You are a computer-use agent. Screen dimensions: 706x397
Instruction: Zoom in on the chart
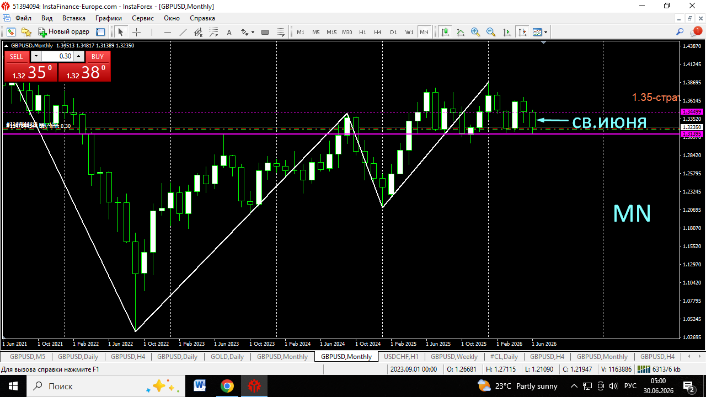[x=475, y=32]
